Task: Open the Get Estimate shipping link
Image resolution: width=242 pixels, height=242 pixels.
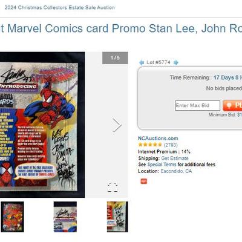Action: [175, 159]
